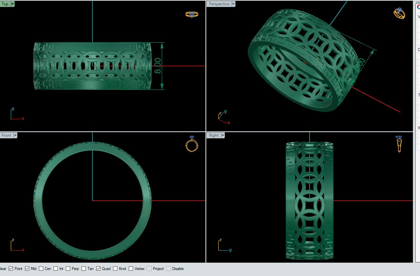Enable the Cen object snap
This screenshot has width=420, height=276.
(41, 269)
